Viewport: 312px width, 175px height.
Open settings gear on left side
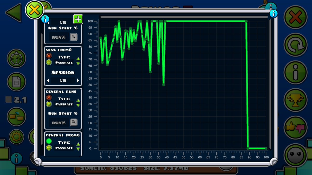tap(16, 136)
